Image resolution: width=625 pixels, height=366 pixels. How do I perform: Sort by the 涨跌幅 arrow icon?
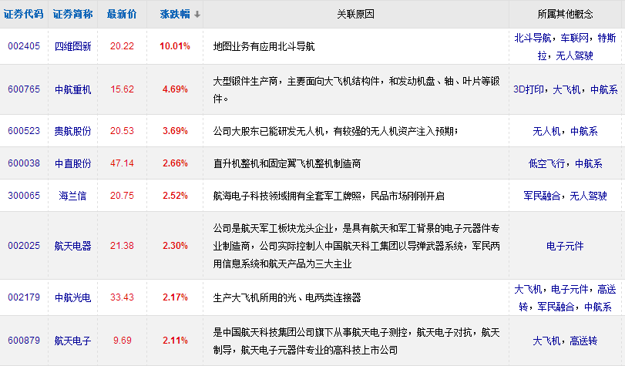click(197, 15)
